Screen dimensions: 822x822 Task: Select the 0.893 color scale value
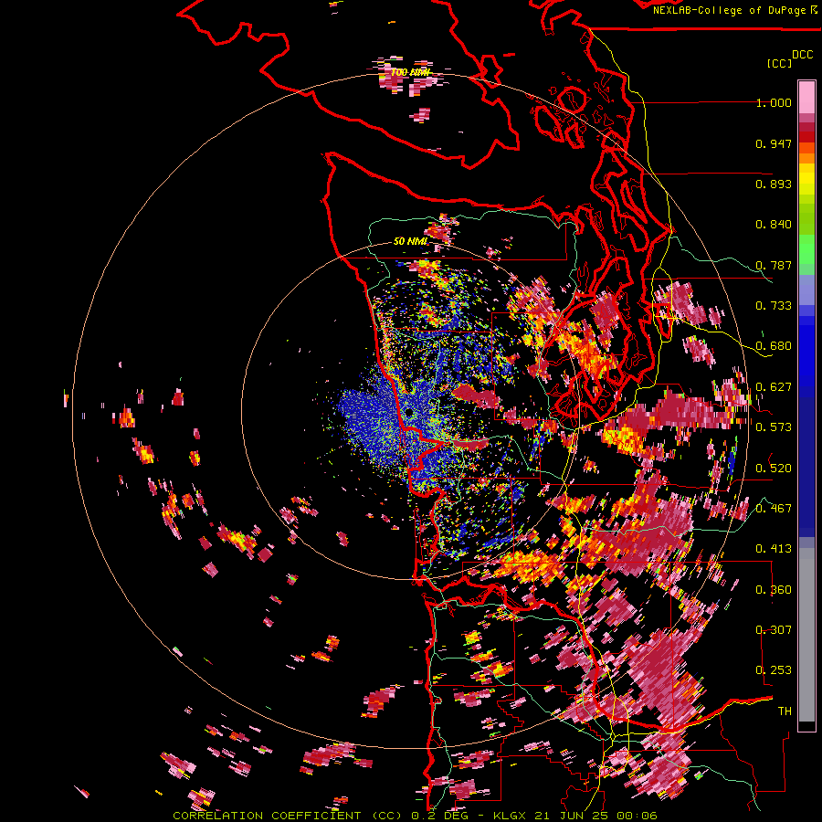click(x=774, y=184)
